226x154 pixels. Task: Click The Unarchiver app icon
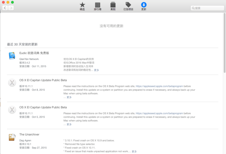(x=12, y=137)
